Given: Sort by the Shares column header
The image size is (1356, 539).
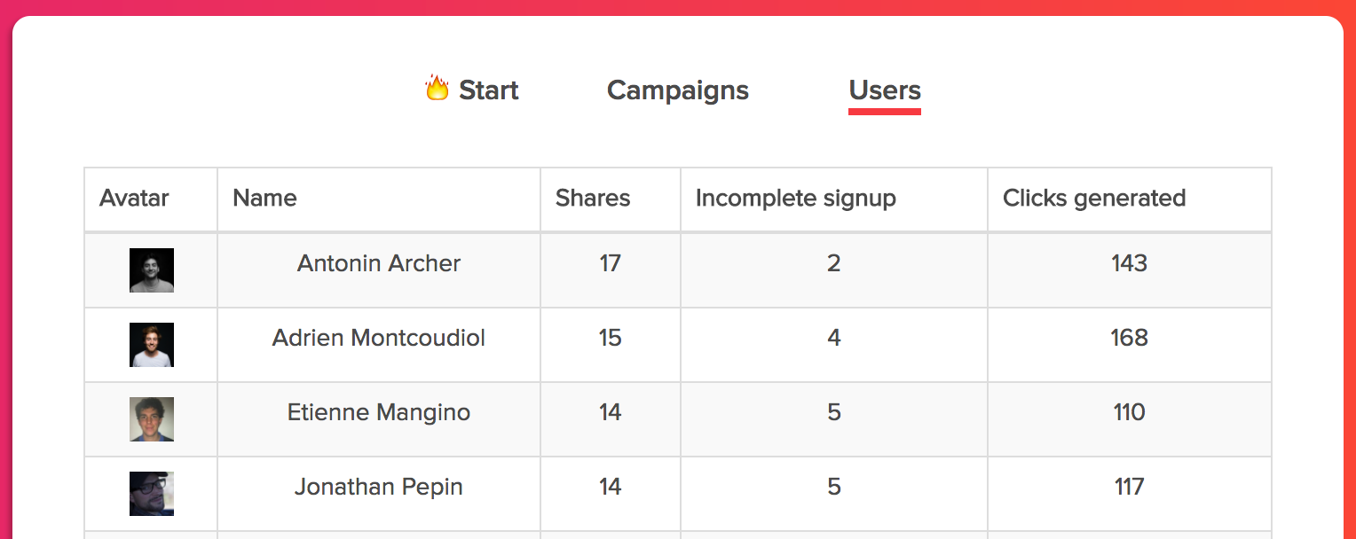Looking at the screenshot, I should (x=593, y=199).
